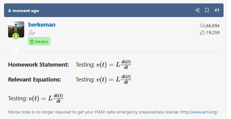Click the 'A moment ago' timestamp
This screenshot has width=231, height=119.
coord(24,11)
